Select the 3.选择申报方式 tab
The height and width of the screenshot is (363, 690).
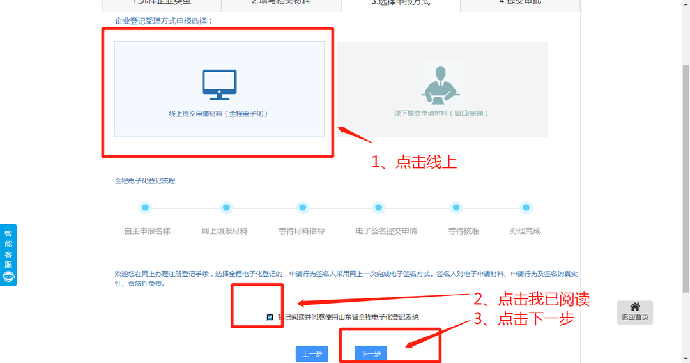[x=401, y=3]
